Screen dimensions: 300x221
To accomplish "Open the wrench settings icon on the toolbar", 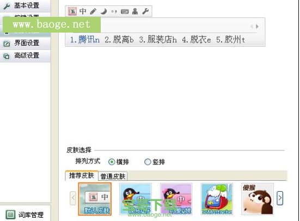I will (145, 11).
